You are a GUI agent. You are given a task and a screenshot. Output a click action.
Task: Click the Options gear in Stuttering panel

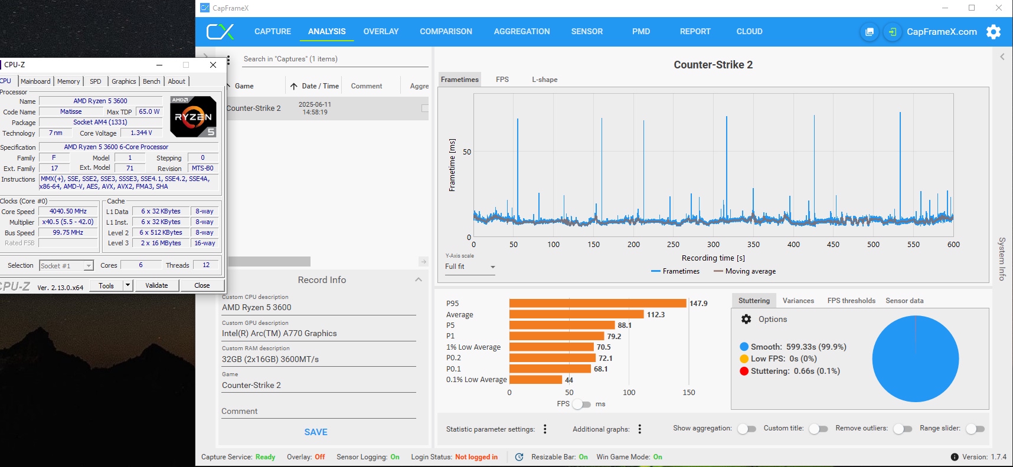[746, 319]
